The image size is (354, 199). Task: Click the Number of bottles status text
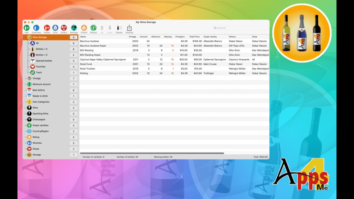[x=127, y=157]
